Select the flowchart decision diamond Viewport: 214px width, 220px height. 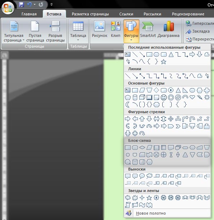pos(142,148)
